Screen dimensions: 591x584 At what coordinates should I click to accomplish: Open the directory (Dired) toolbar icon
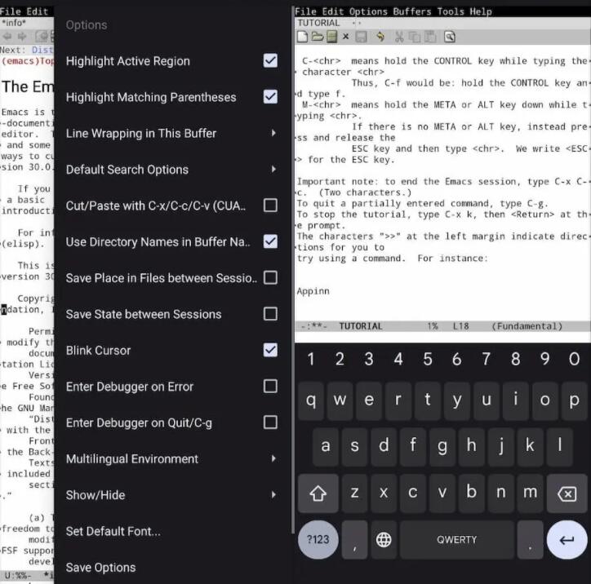point(331,37)
